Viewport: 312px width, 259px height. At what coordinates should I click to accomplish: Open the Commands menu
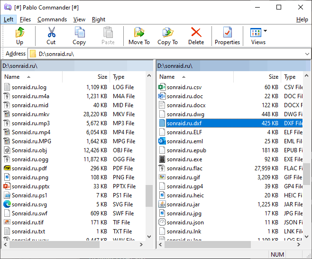(x=52, y=19)
